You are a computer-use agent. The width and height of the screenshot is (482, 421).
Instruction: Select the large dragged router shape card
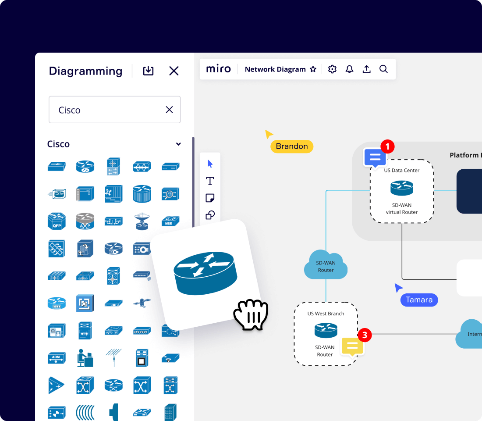pos(205,274)
